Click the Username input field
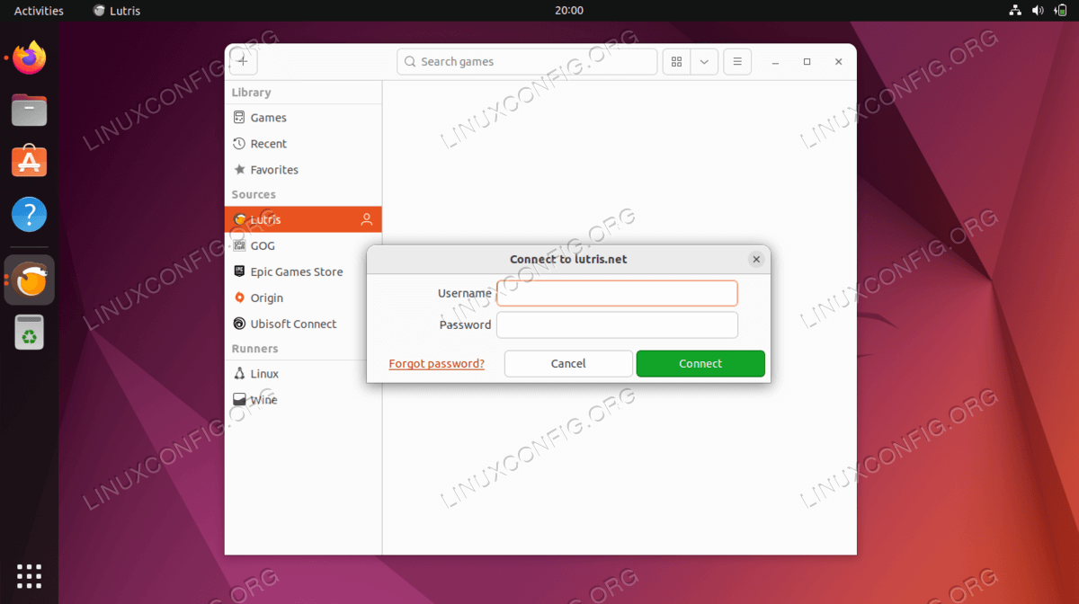The height and width of the screenshot is (604, 1079). click(617, 293)
